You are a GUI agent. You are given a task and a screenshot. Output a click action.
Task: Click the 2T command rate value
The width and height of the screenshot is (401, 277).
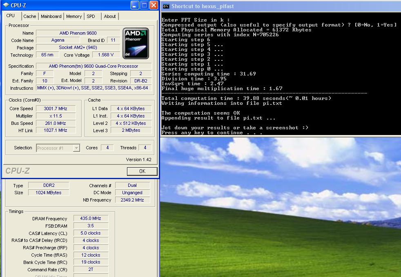tap(91, 269)
